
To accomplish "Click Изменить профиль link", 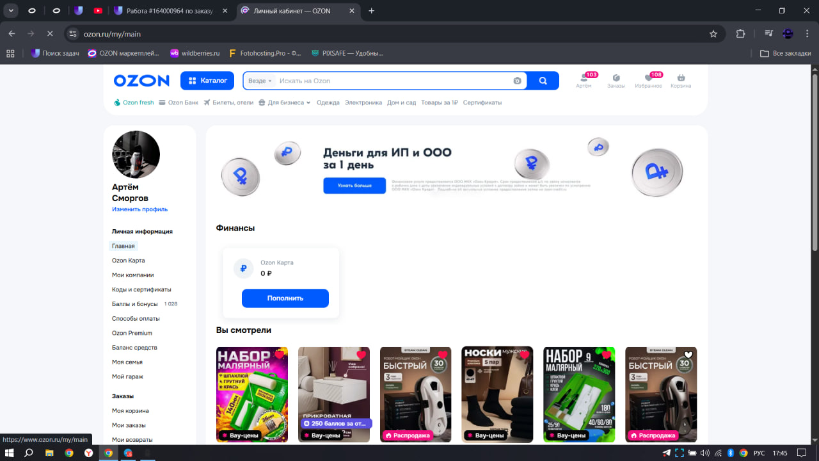I will coord(140,209).
